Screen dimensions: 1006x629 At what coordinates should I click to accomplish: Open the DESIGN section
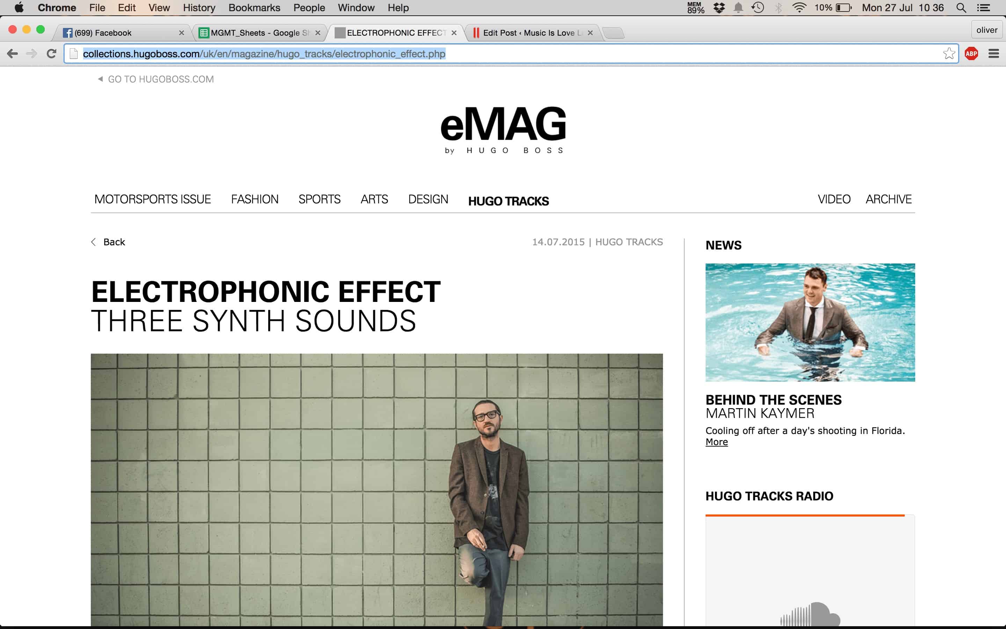(x=428, y=199)
